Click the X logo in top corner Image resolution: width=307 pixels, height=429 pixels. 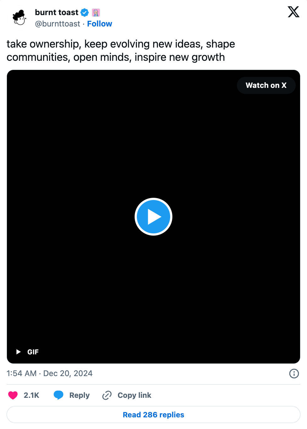pos(293,12)
